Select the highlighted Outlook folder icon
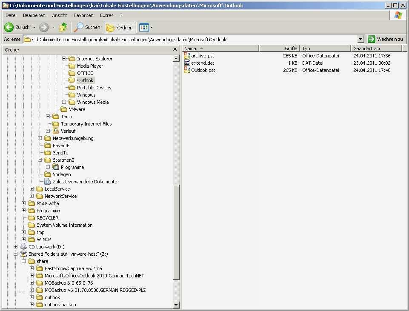Viewport: 409px width, 311px height. [x=72, y=80]
